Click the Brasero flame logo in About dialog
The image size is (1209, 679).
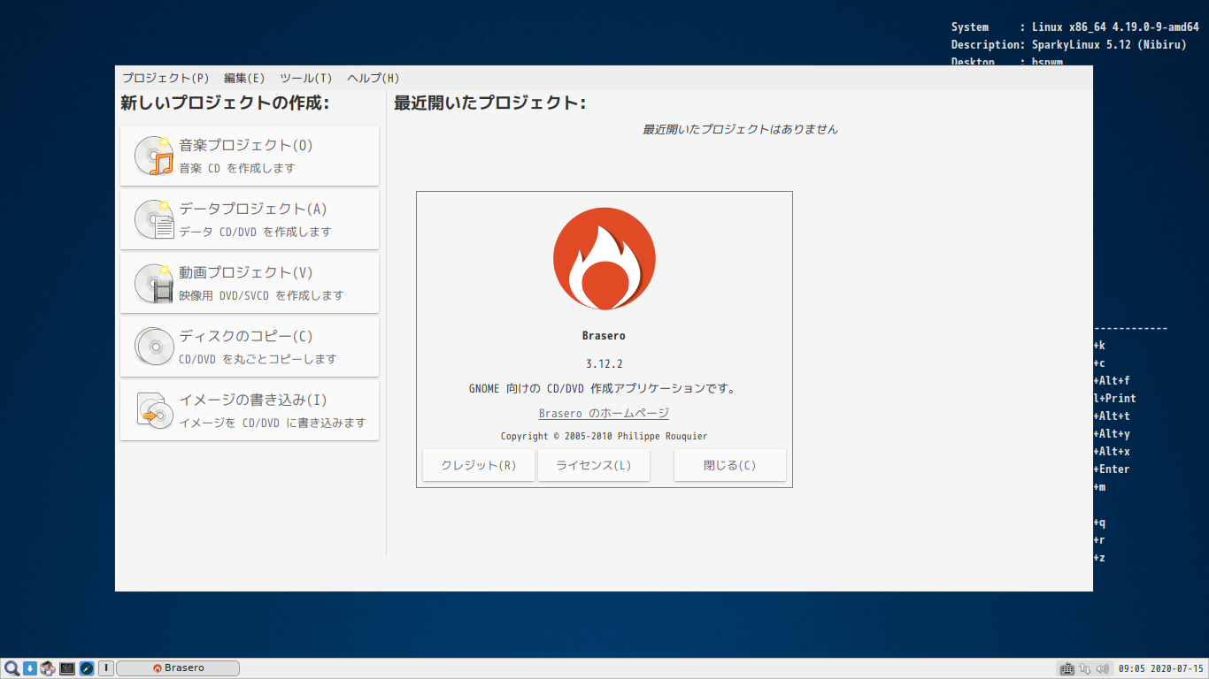604,258
